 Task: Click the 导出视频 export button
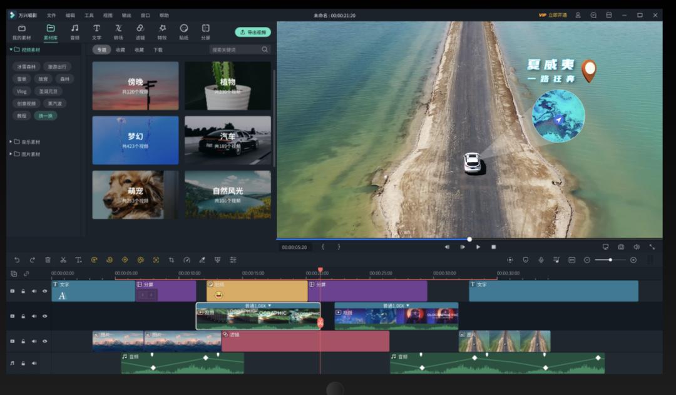click(x=253, y=32)
